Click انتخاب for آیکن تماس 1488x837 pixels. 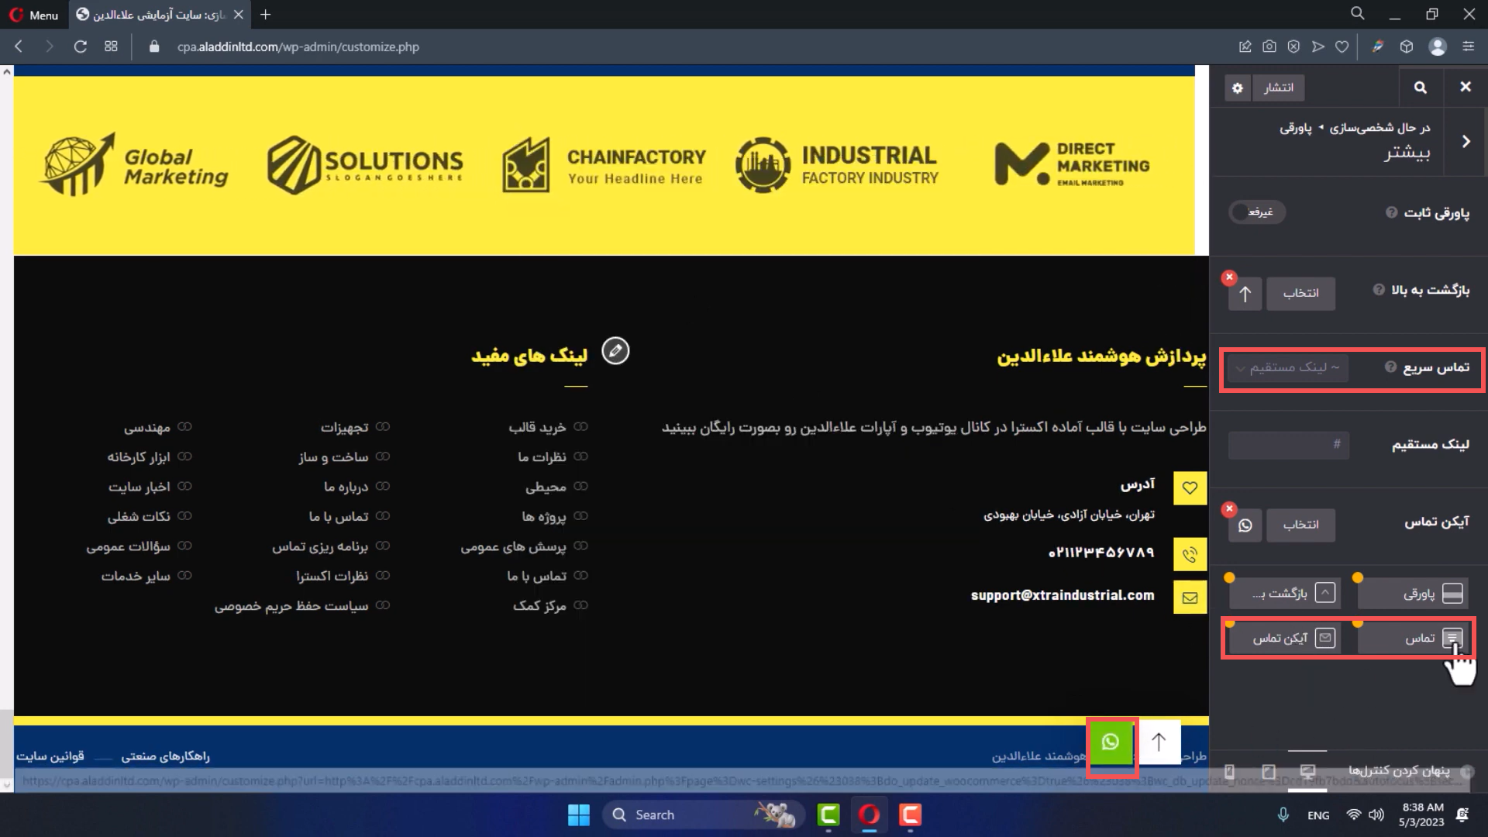click(1300, 525)
